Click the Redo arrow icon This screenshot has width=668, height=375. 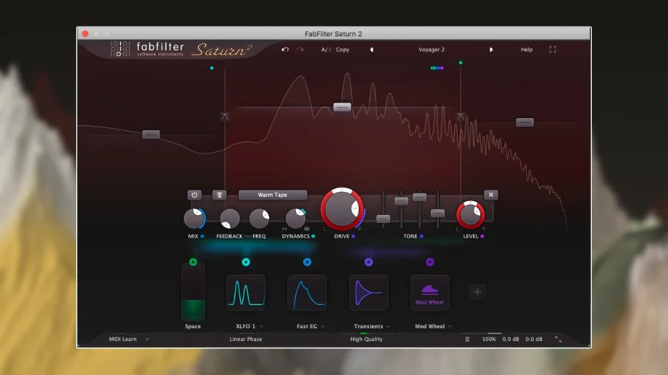pos(300,49)
